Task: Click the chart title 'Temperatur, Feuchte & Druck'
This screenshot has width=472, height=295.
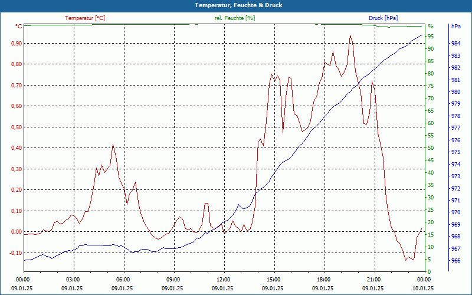Action: [238, 5]
